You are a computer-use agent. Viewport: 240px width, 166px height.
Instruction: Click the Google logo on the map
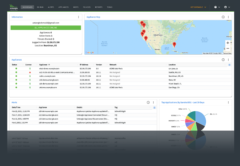pos(89,52)
